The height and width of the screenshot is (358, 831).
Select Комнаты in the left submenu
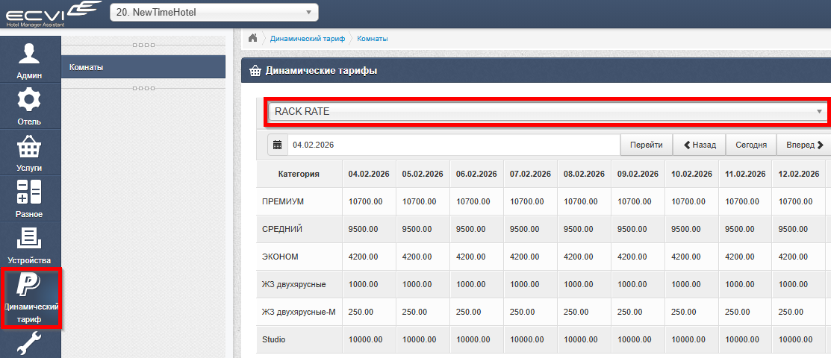pyautogui.click(x=143, y=67)
